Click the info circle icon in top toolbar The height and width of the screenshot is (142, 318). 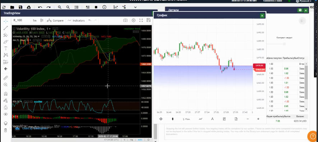coord(105,7)
